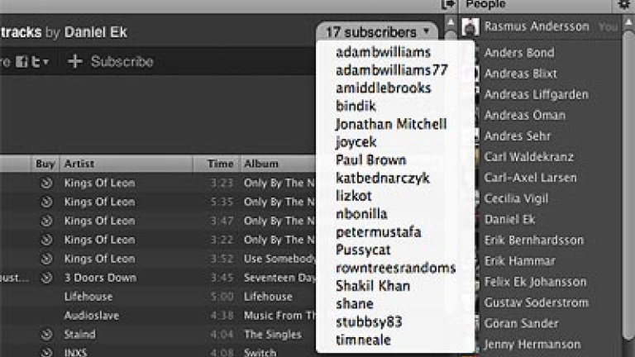Click the hide-sidebar arrow icon left of People

coord(448,5)
